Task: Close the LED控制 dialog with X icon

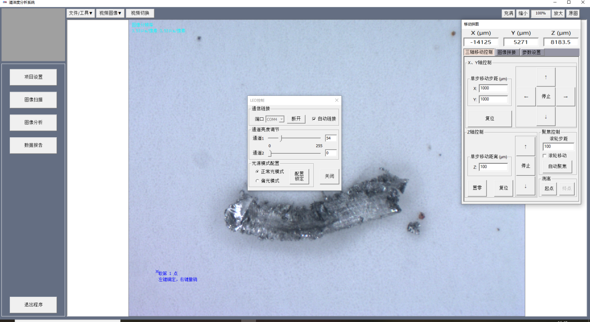Action: click(337, 100)
